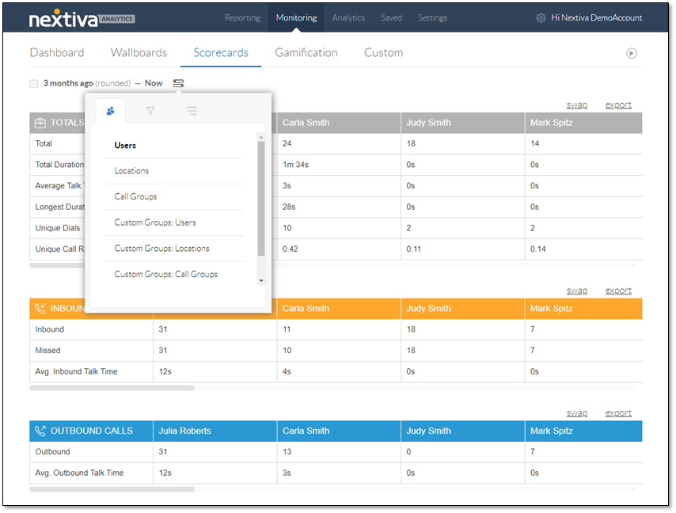Switch to the Dashboard tab

pos(57,52)
